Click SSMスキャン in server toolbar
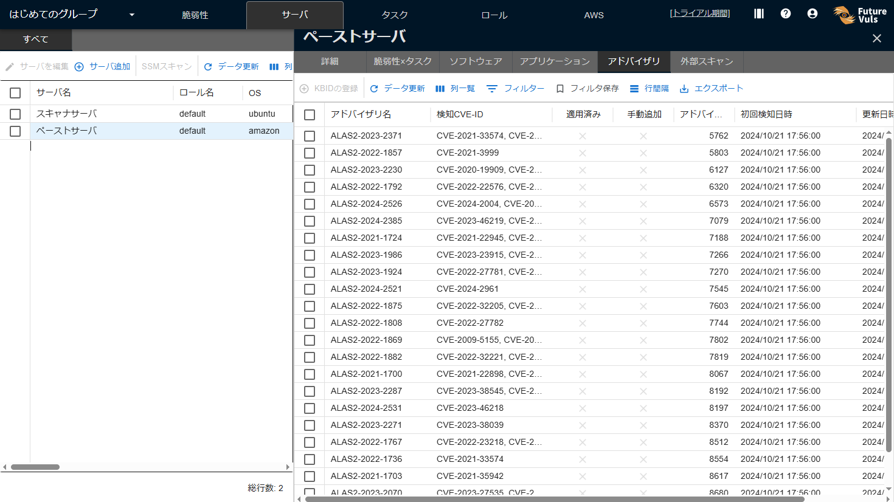 click(x=167, y=66)
